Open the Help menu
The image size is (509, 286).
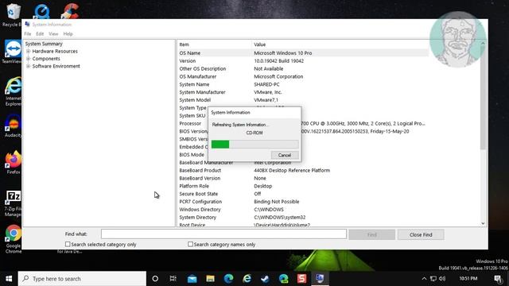(68, 33)
